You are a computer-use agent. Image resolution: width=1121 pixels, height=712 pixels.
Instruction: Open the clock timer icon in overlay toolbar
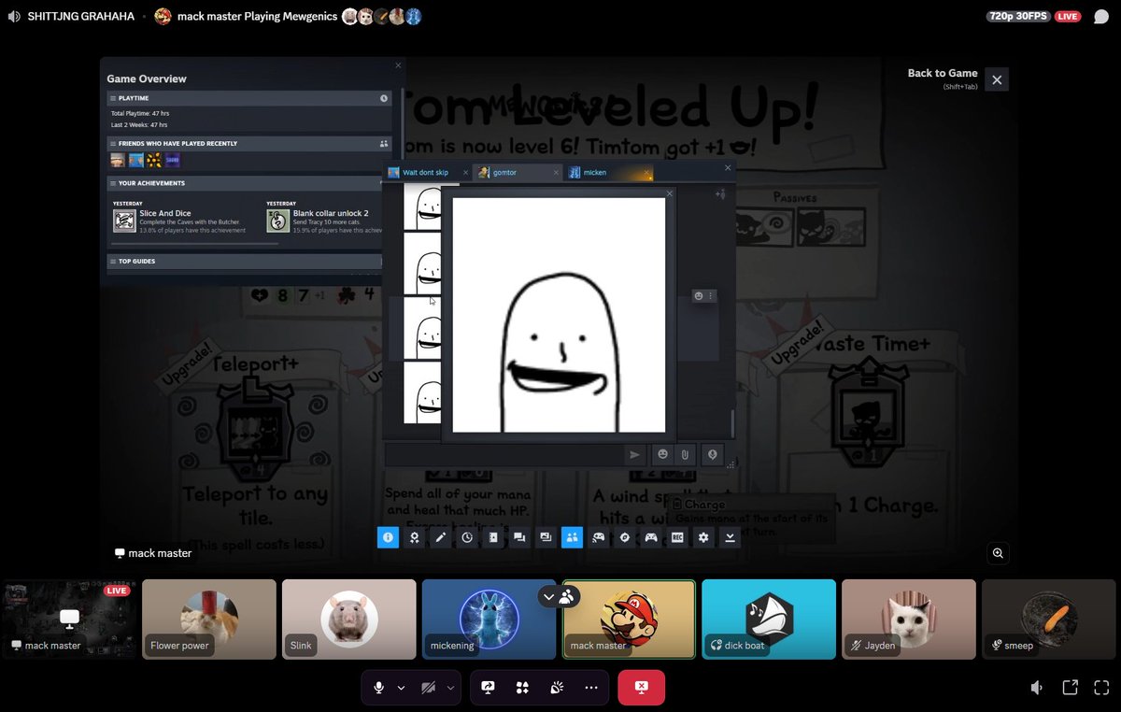pos(467,537)
